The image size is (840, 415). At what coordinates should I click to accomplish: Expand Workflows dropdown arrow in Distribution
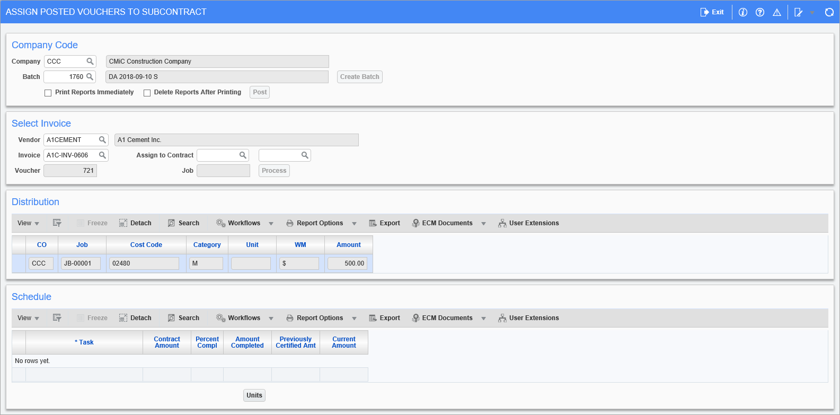pos(271,224)
